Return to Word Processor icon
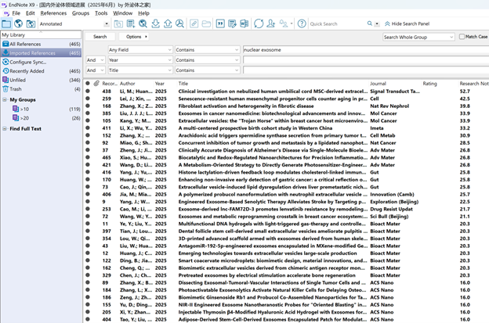 [x=244, y=23]
